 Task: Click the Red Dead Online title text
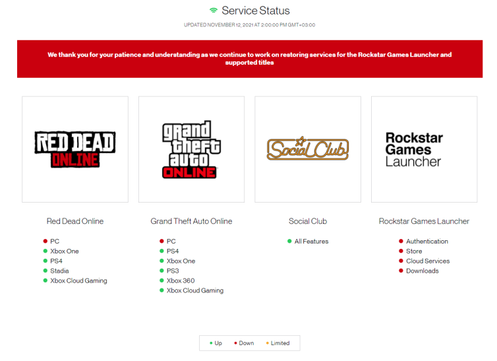(x=75, y=221)
